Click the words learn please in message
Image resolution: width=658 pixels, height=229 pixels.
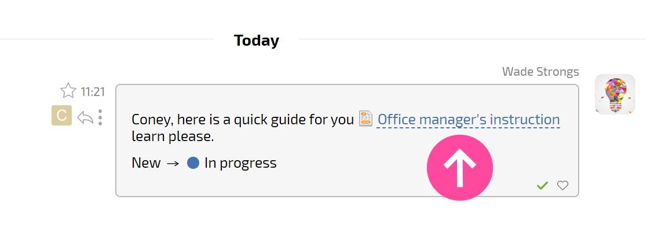(x=173, y=137)
